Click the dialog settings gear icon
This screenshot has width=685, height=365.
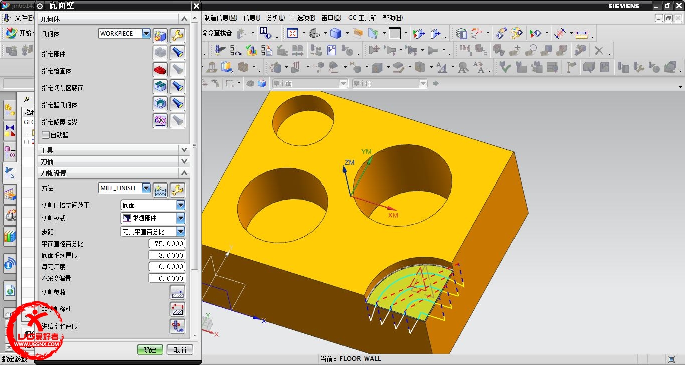40,6
